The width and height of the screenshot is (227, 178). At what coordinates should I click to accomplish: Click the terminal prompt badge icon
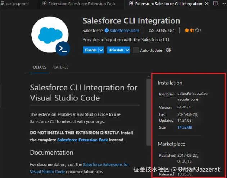(x=63, y=49)
